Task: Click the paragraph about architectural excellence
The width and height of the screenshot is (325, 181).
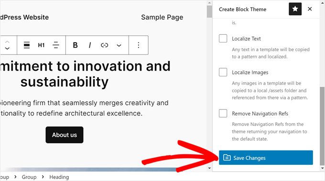Action: point(84,108)
